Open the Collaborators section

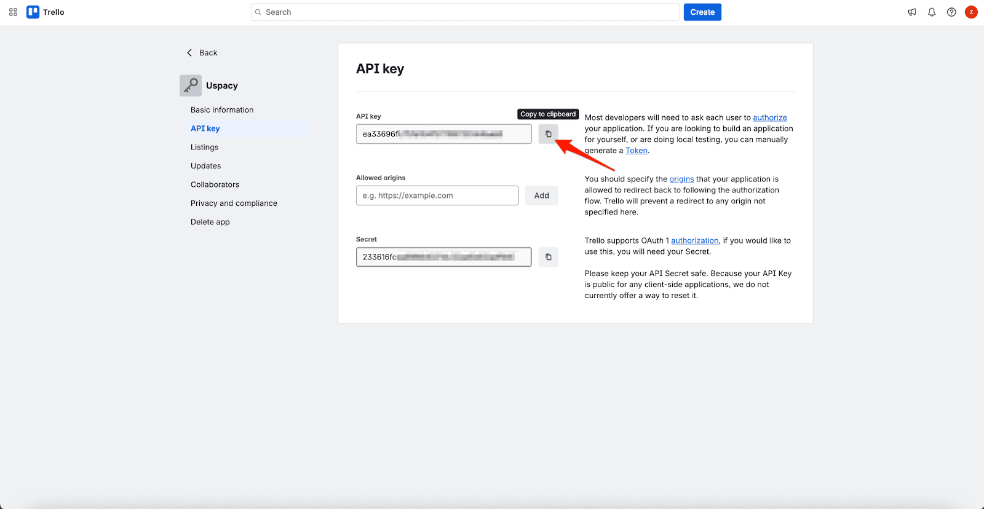coord(215,184)
